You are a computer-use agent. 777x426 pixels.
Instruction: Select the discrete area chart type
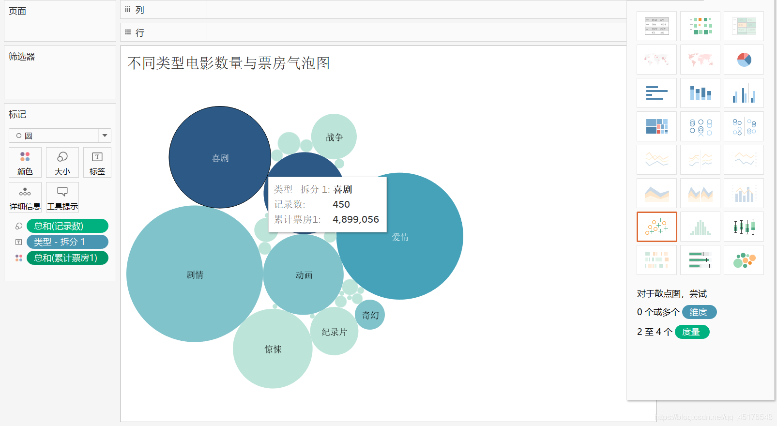[x=700, y=193]
